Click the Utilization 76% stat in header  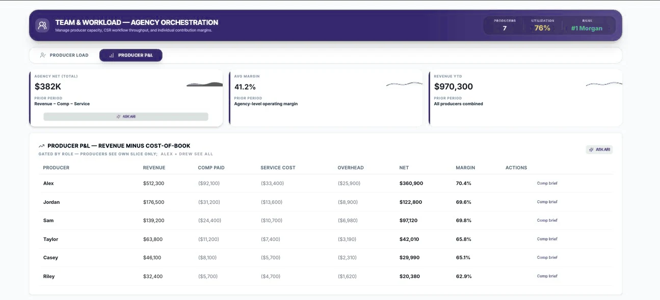(x=542, y=25)
